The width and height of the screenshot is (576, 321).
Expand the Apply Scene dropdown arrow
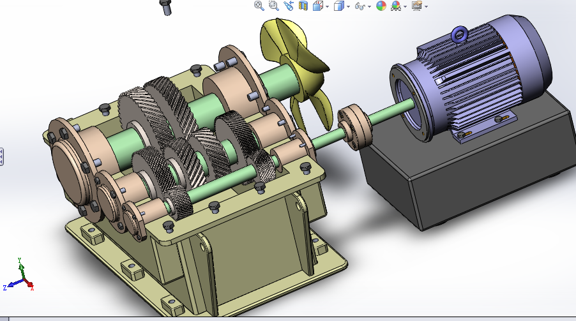pyautogui.click(x=405, y=6)
